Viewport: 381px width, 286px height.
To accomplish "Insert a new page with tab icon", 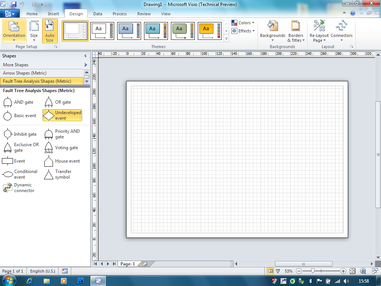I will coord(145,264).
